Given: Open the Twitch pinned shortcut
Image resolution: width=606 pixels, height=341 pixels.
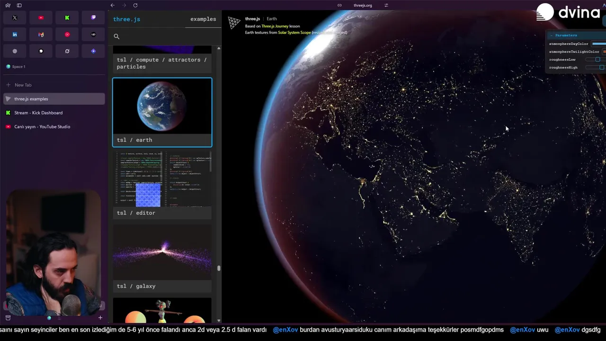Looking at the screenshot, I should tap(93, 18).
